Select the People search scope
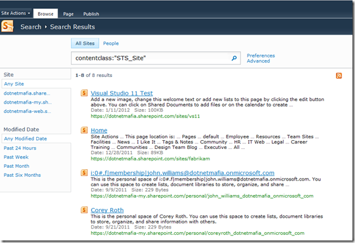355x243 pixels. click(111, 44)
